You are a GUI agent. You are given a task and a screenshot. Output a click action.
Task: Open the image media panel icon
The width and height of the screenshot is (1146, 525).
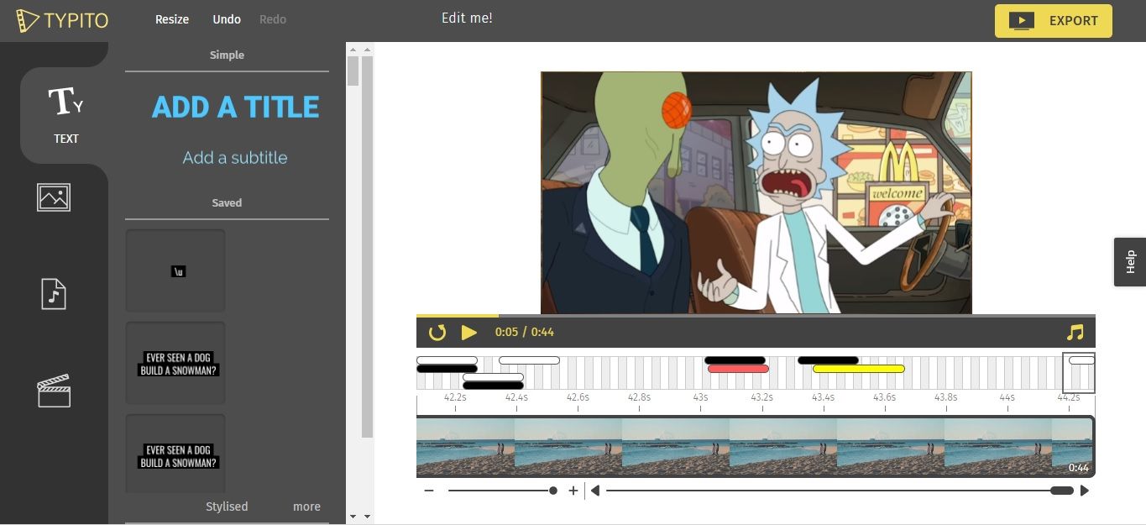pos(54,197)
